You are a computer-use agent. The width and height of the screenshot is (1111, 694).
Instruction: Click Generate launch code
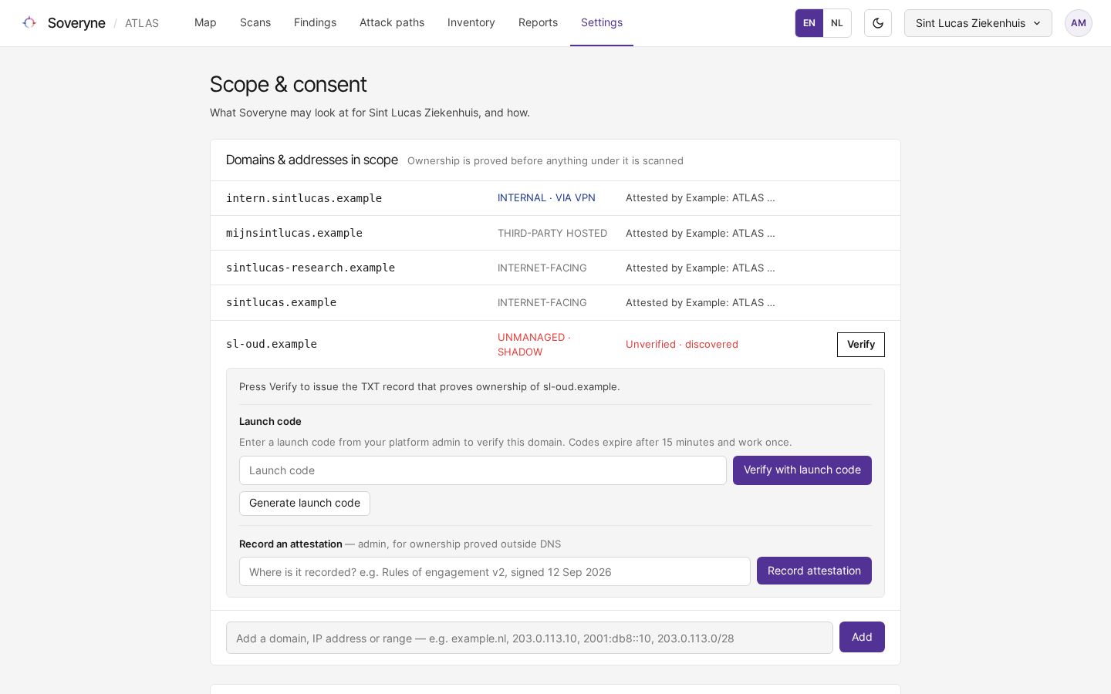point(305,504)
